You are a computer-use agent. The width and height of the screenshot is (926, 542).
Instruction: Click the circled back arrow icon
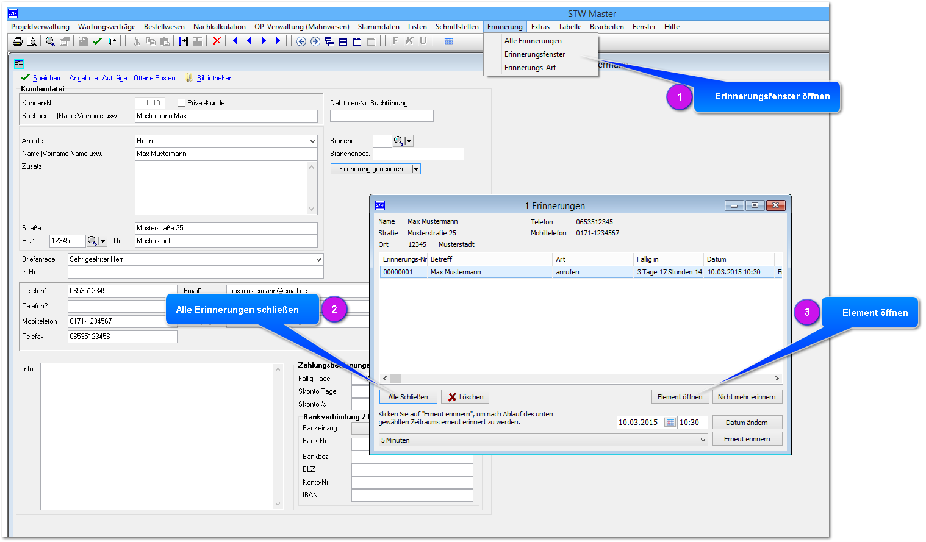coord(301,41)
